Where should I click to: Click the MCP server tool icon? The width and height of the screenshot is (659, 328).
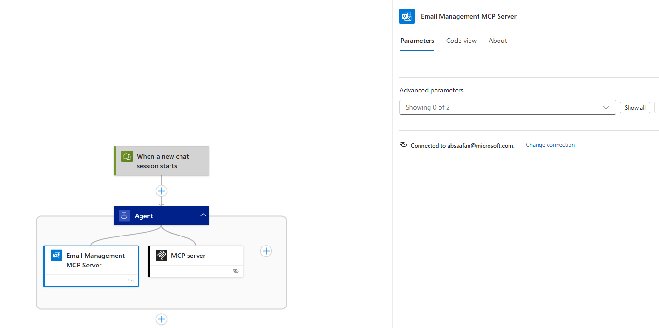click(x=162, y=255)
